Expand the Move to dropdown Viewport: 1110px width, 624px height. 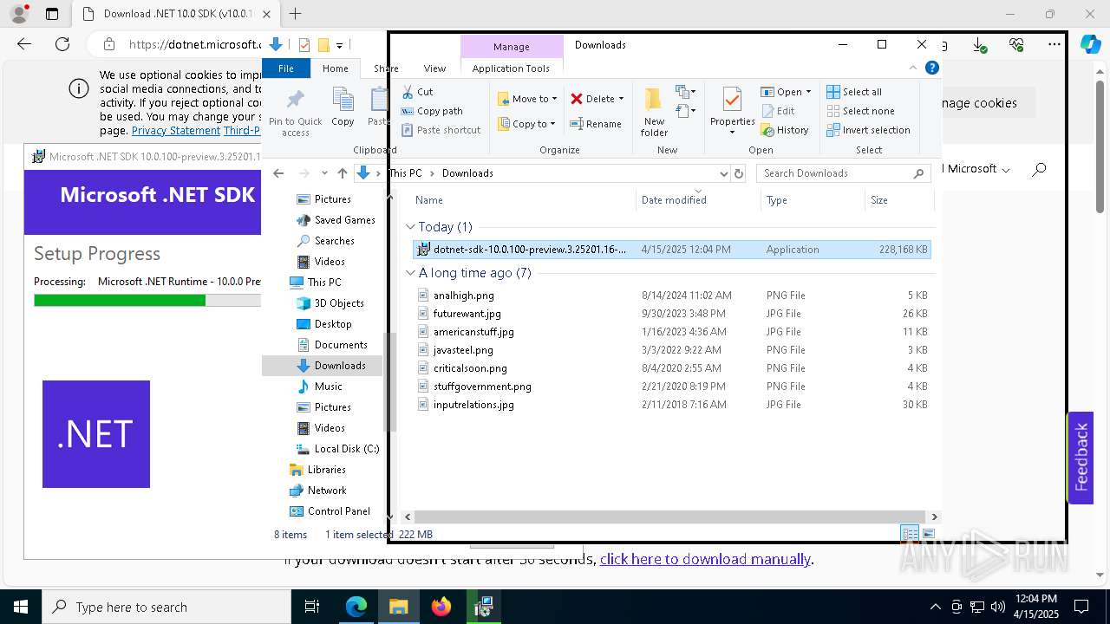click(x=554, y=99)
